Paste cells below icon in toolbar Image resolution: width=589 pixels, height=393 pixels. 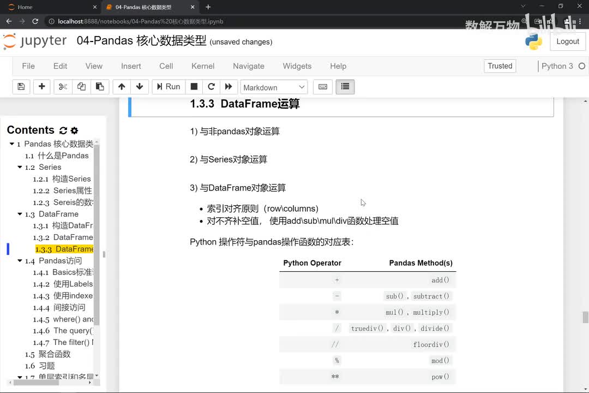(100, 87)
